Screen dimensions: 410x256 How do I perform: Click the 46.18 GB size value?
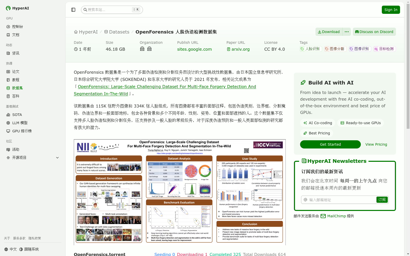[x=115, y=49]
